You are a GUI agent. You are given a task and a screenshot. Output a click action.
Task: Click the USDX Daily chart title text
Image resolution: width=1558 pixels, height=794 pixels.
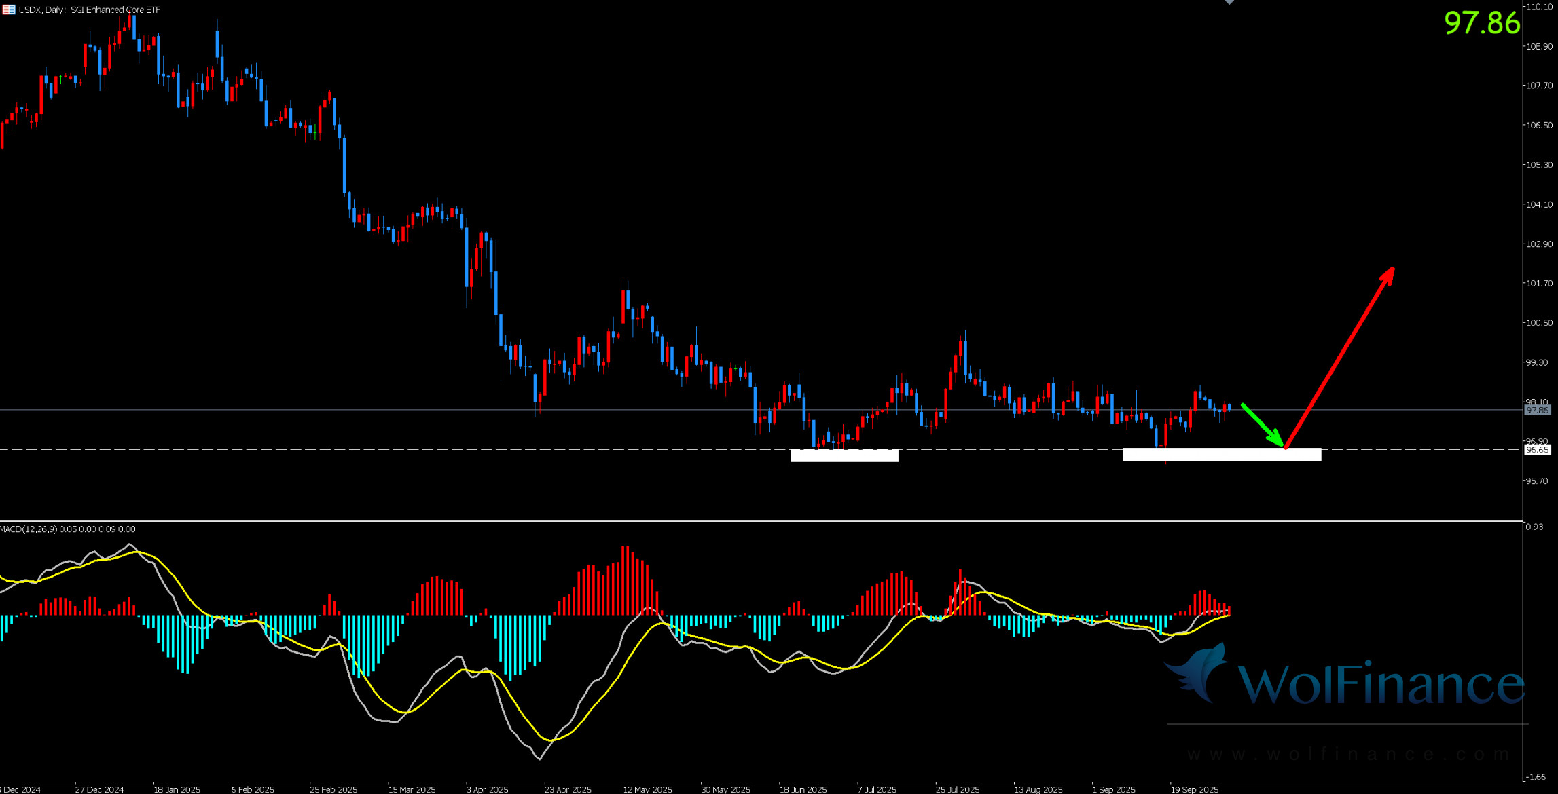(x=90, y=10)
